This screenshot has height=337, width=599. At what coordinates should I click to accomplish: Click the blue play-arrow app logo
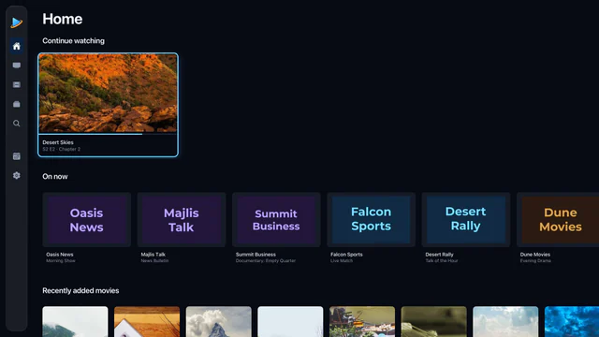tap(17, 22)
